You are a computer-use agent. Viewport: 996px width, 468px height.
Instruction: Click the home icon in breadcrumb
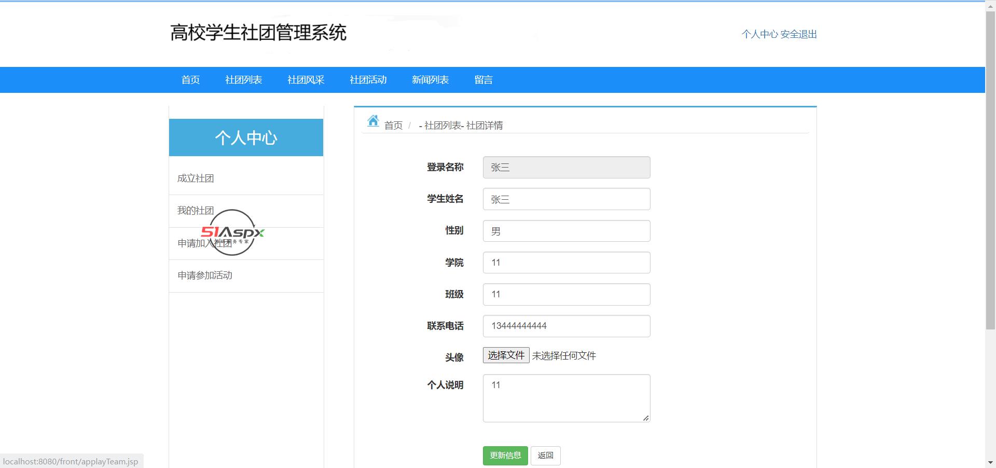(x=373, y=121)
